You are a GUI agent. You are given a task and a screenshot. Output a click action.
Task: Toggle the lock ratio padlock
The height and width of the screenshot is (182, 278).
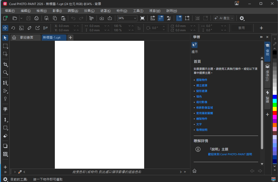pos(139,28)
